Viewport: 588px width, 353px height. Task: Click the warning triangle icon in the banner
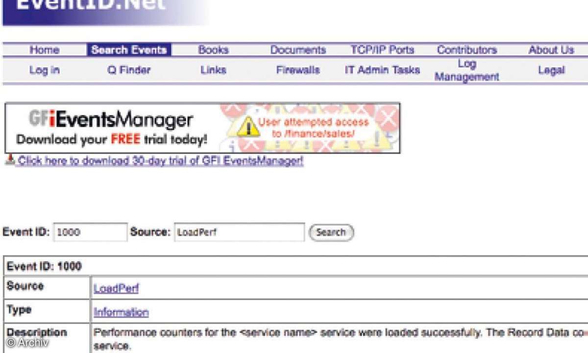[248, 127]
